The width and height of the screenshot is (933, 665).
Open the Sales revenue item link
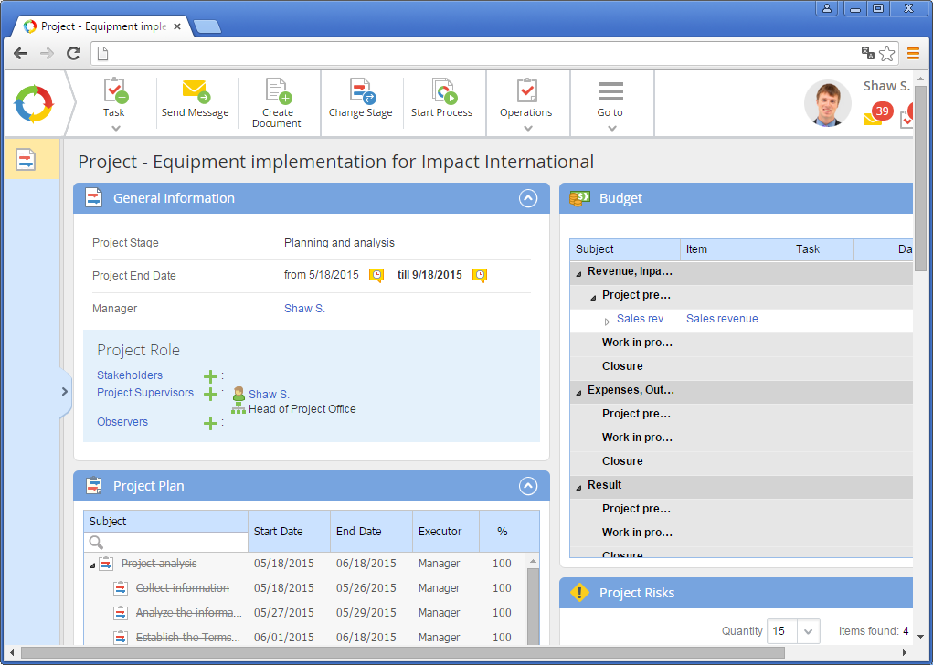pyautogui.click(x=722, y=318)
